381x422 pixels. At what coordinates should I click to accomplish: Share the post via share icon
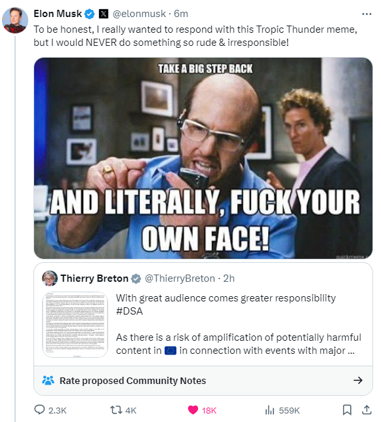click(367, 410)
